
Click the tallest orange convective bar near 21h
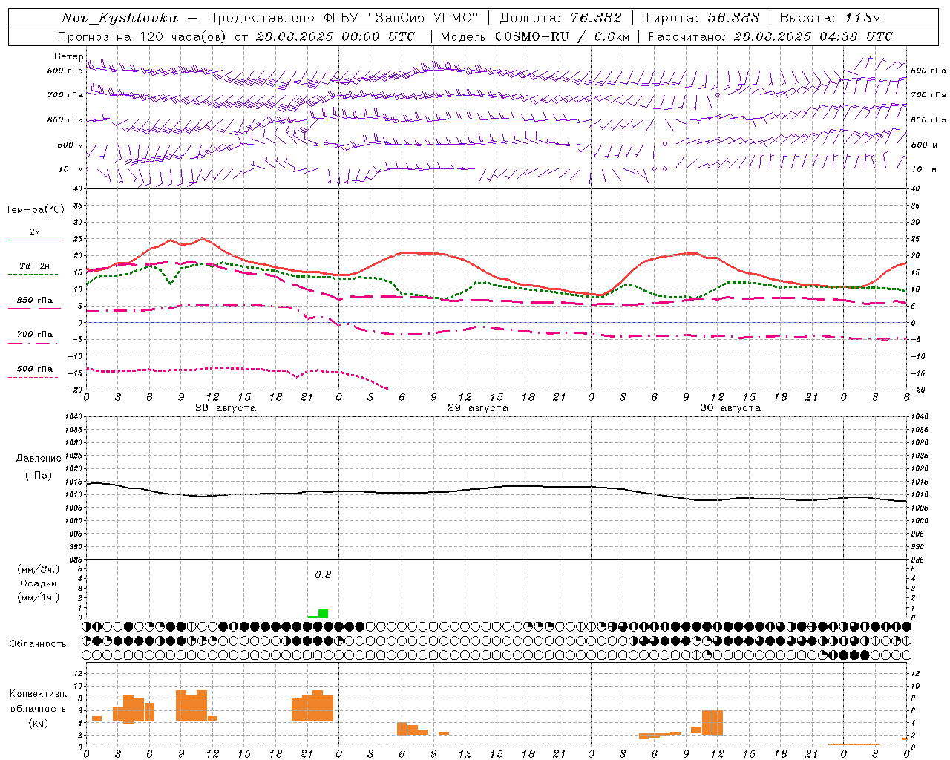pyautogui.click(x=318, y=705)
